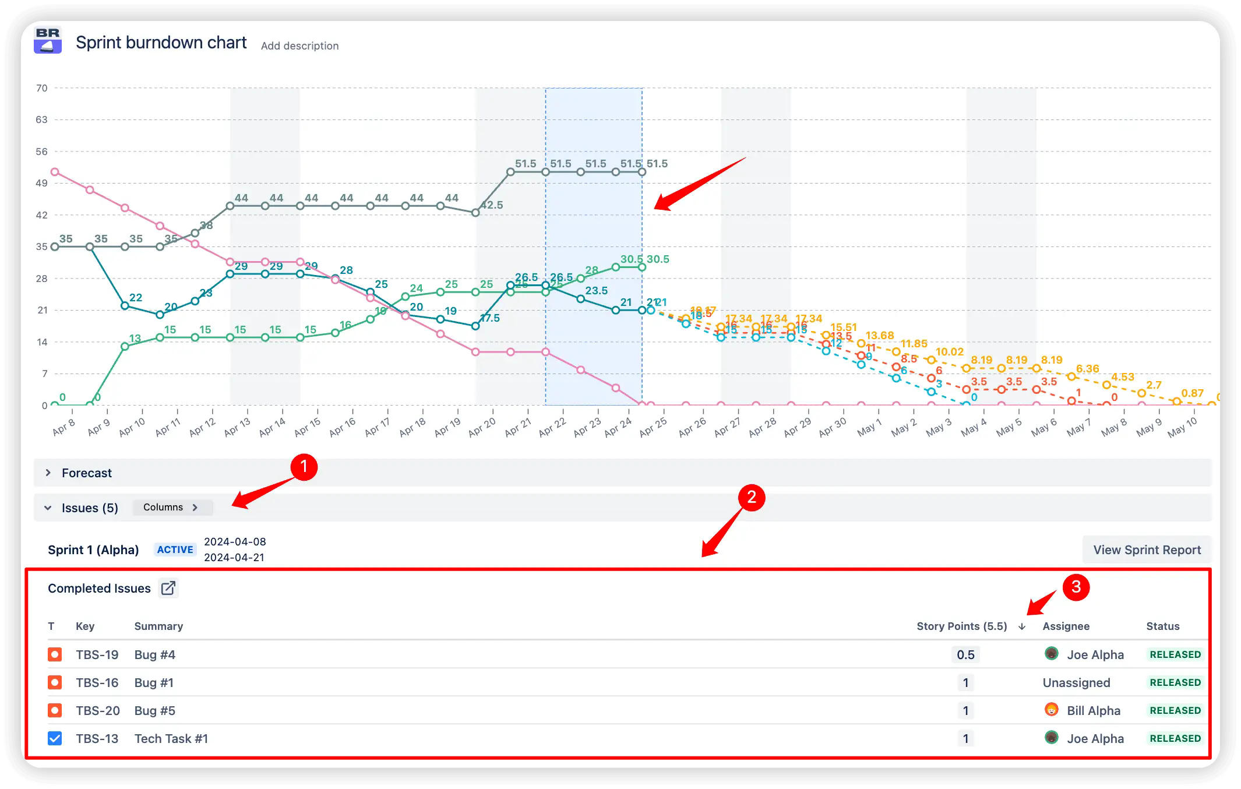Select the Tech Task type icon on TBS-13
1241x789 pixels.
54,738
